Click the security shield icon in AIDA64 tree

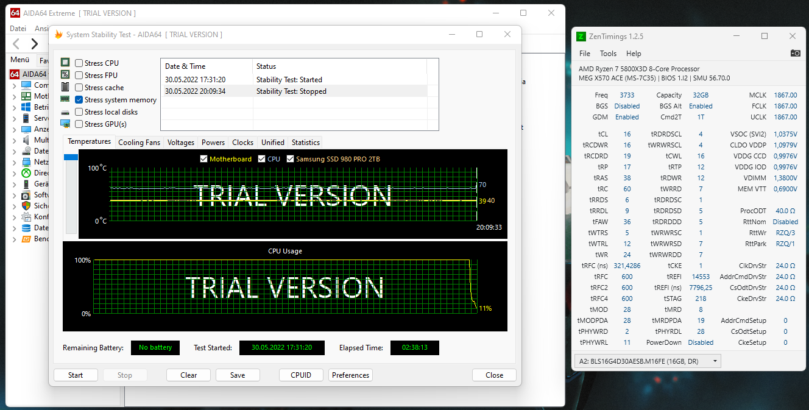tap(26, 206)
